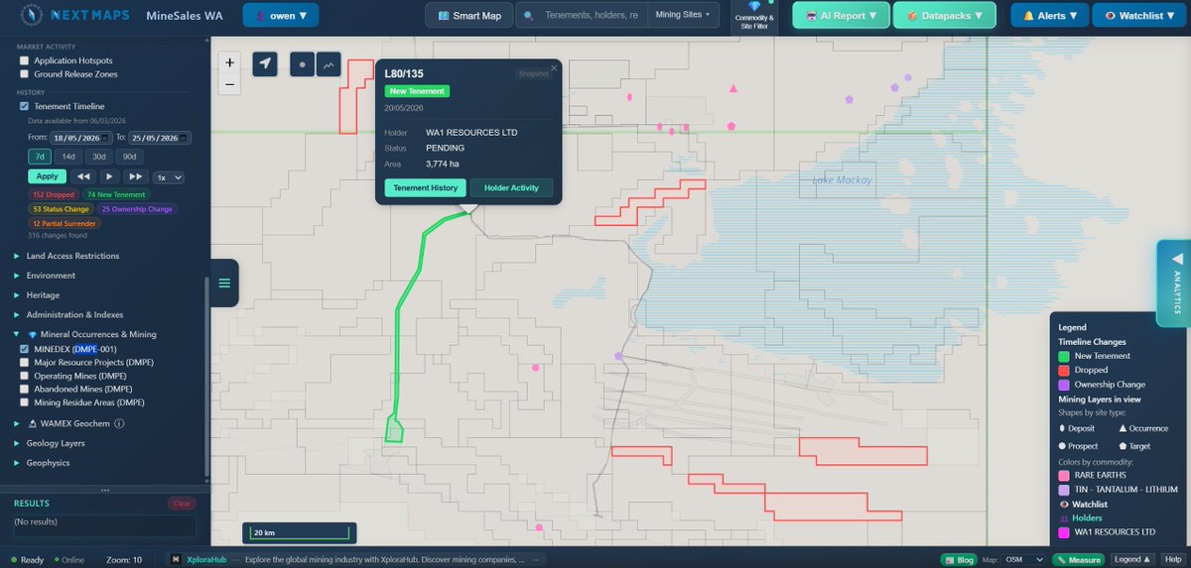The image size is (1191, 568).
Task: Click the search magnifier icon
Action: [530, 16]
